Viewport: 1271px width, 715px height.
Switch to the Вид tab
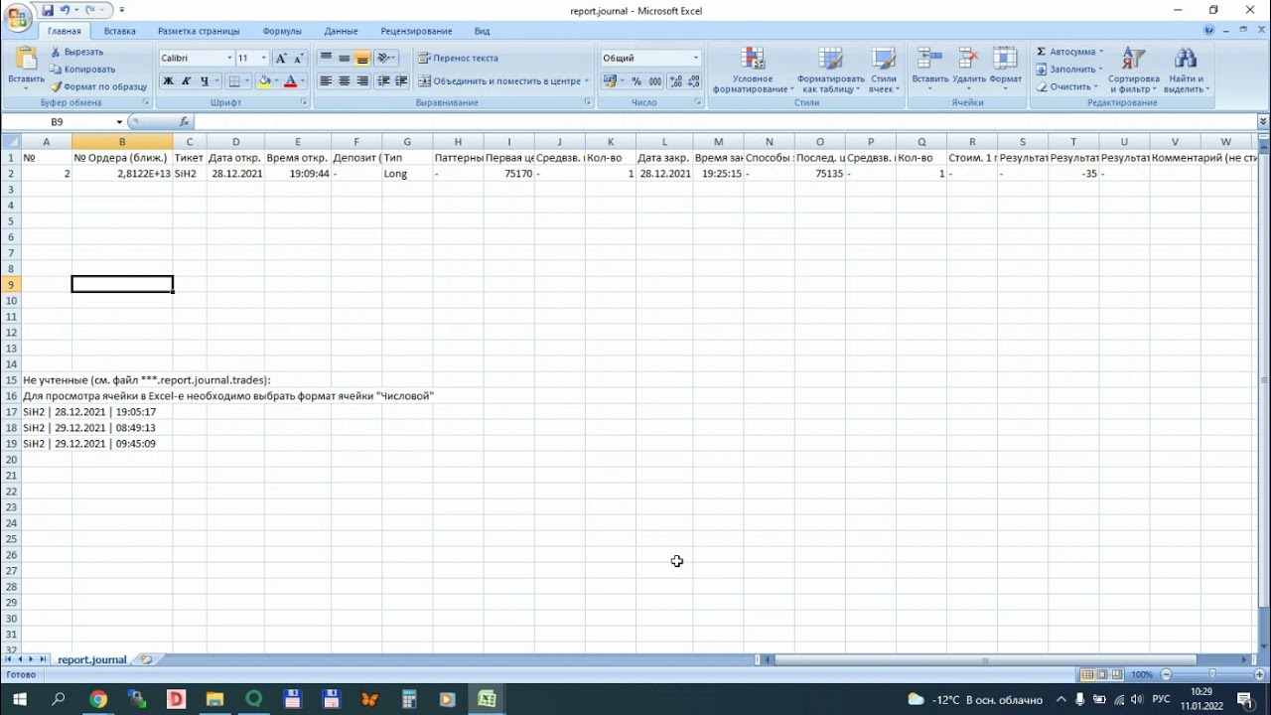coord(482,31)
